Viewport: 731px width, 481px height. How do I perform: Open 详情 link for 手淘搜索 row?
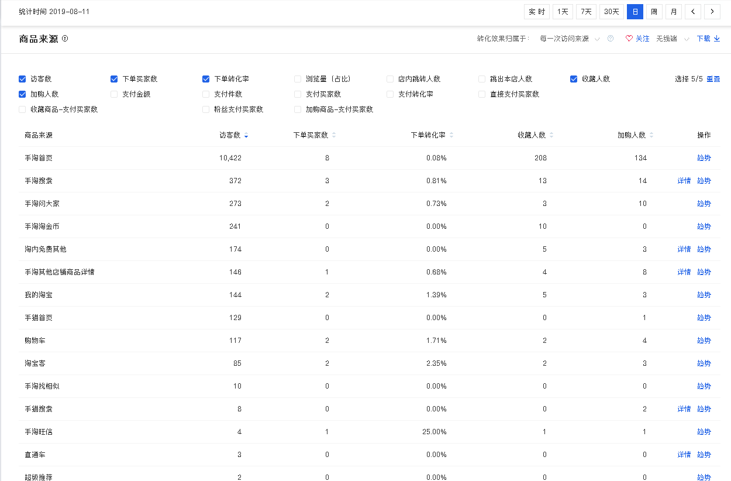click(x=684, y=181)
